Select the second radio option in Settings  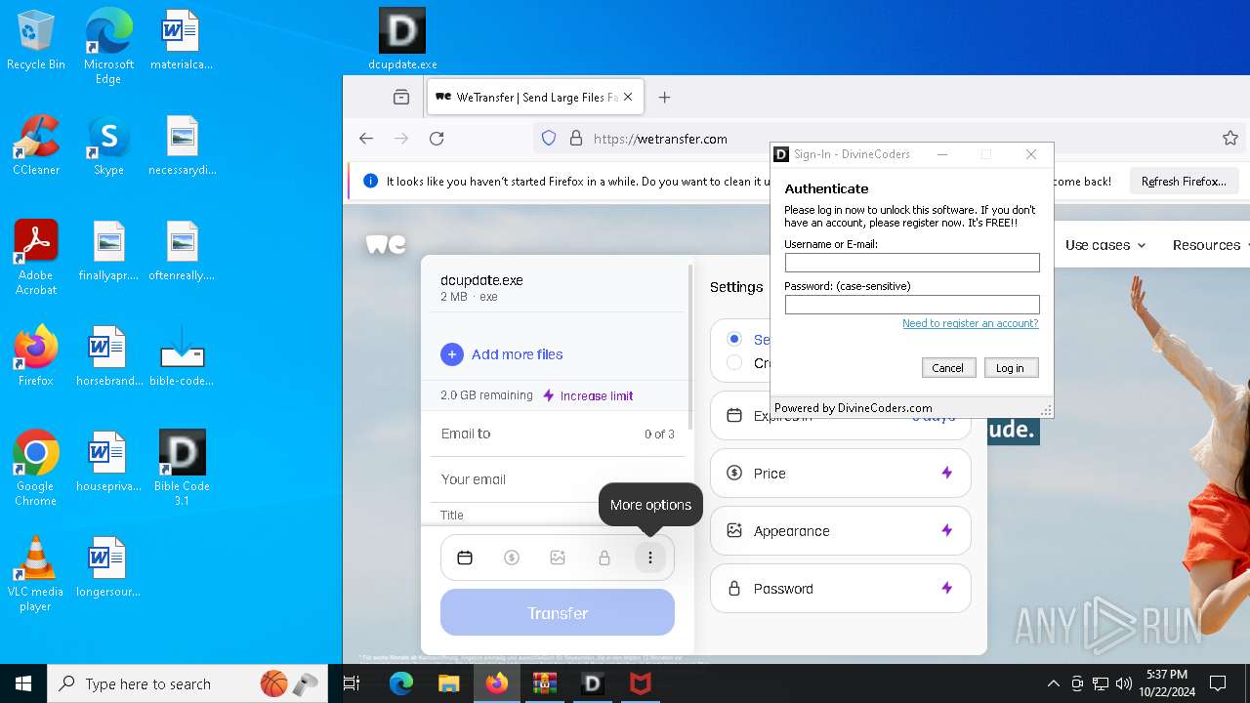(734, 362)
